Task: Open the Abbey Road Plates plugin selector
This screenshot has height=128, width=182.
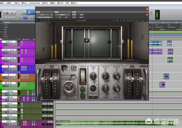Action: click(45, 17)
